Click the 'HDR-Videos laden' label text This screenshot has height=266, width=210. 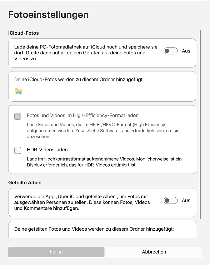click(x=47, y=150)
